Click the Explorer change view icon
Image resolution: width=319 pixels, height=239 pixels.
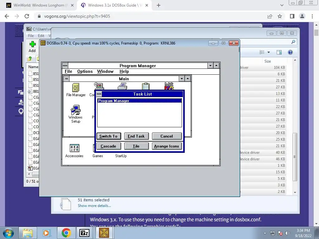point(262,52)
